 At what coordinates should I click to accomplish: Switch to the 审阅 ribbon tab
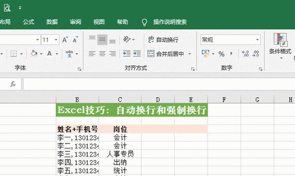[75, 22]
